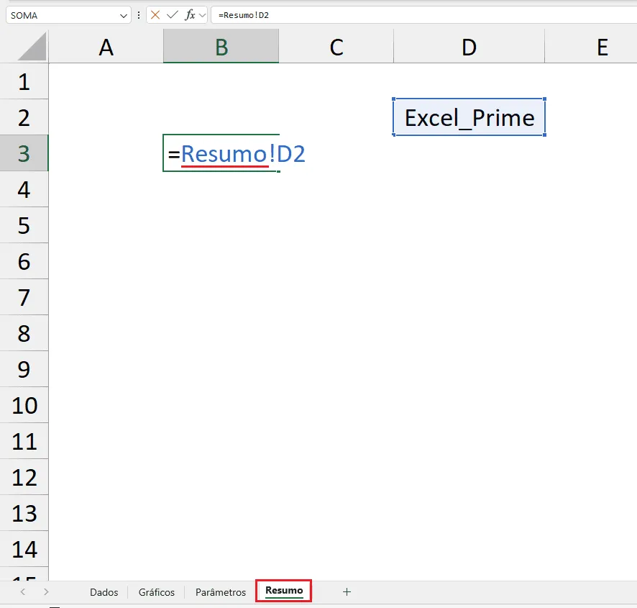Select column A header
This screenshot has width=637, height=608.
coord(106,47)
